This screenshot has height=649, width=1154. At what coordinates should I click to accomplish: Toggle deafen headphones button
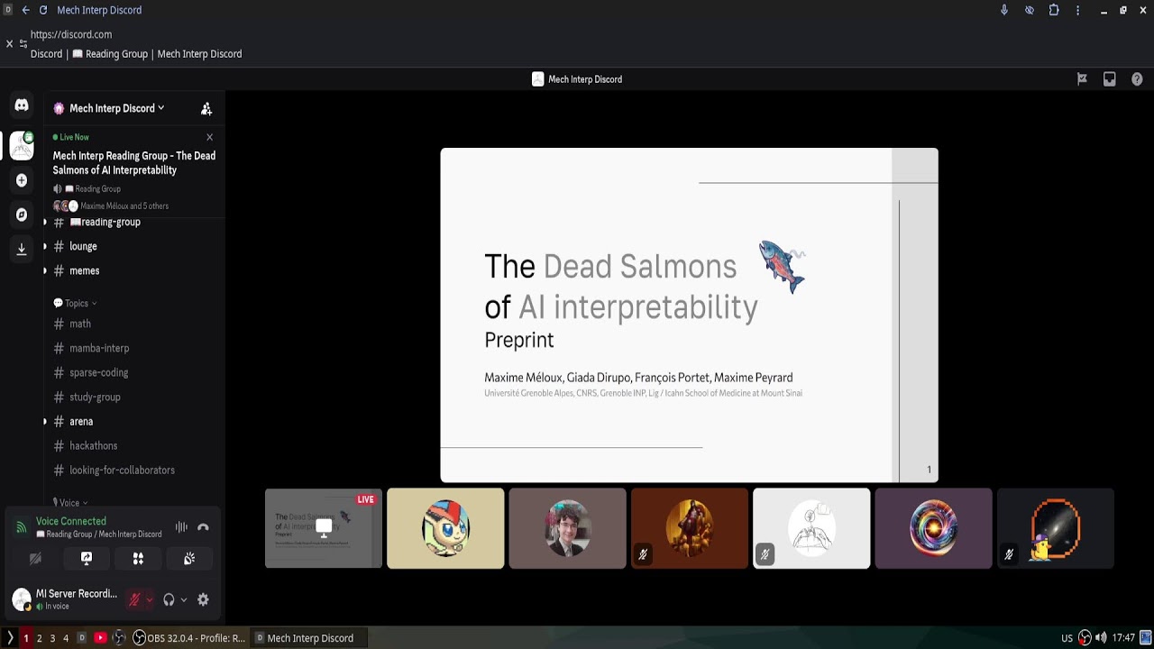pos(169,599)
